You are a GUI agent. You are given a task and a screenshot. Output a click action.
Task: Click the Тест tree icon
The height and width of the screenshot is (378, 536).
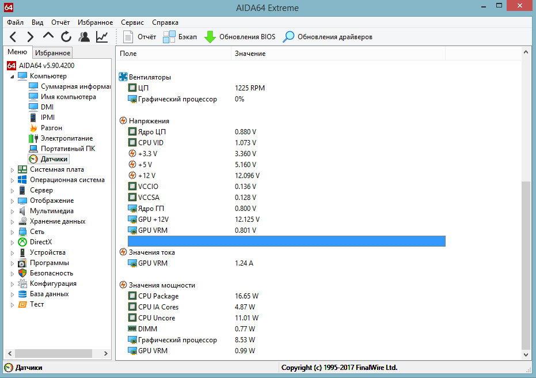[22, 304]
